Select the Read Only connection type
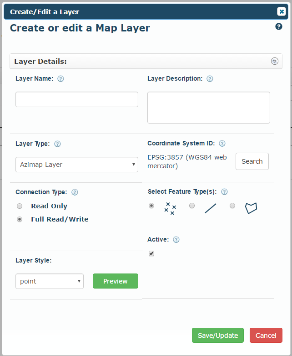Viewport: 292px width, 356px height. pyautogui.click(x=20, y=206)
